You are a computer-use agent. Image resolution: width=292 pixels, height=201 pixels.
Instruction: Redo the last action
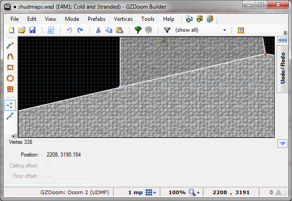pyautogui.click(x=80, y=30)
